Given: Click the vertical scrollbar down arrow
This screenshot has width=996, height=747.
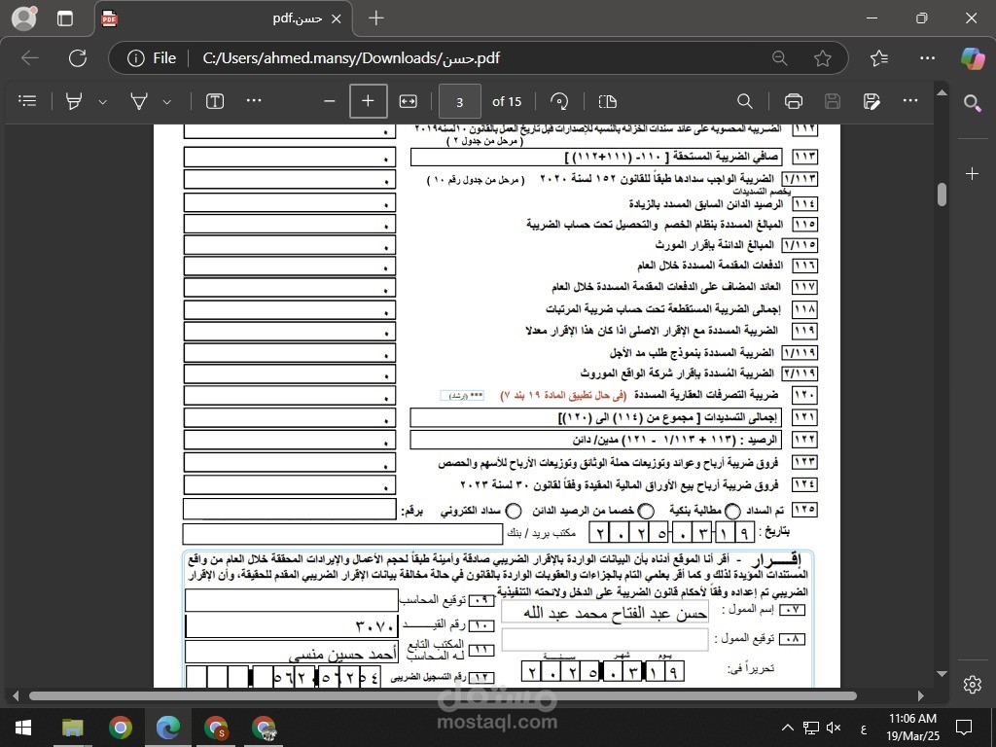Looking at the screenshot, I should pyautogui.click(x=942, y=674).
